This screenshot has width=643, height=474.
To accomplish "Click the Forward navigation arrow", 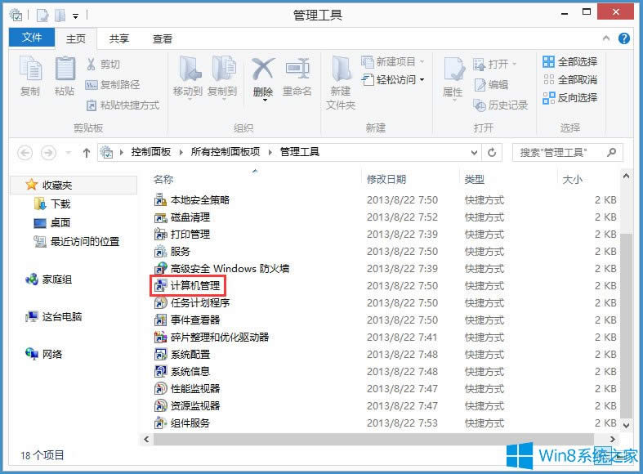I will tap(48, 153).
